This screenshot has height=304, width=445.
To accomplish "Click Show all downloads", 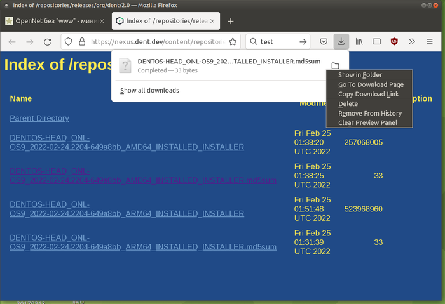I will pyautogui.click(x=149, y=90).
